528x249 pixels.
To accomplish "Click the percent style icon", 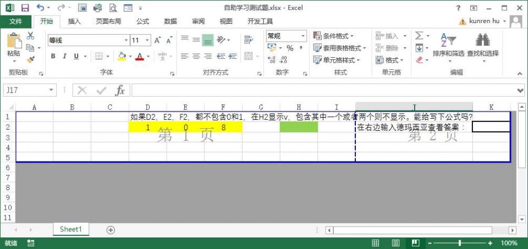I will [289, 48].
